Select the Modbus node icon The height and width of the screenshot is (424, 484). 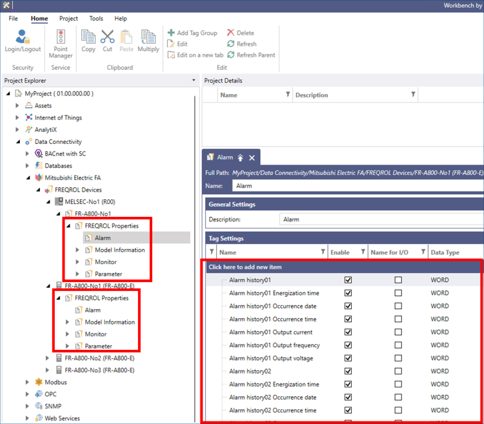[39, 382]
